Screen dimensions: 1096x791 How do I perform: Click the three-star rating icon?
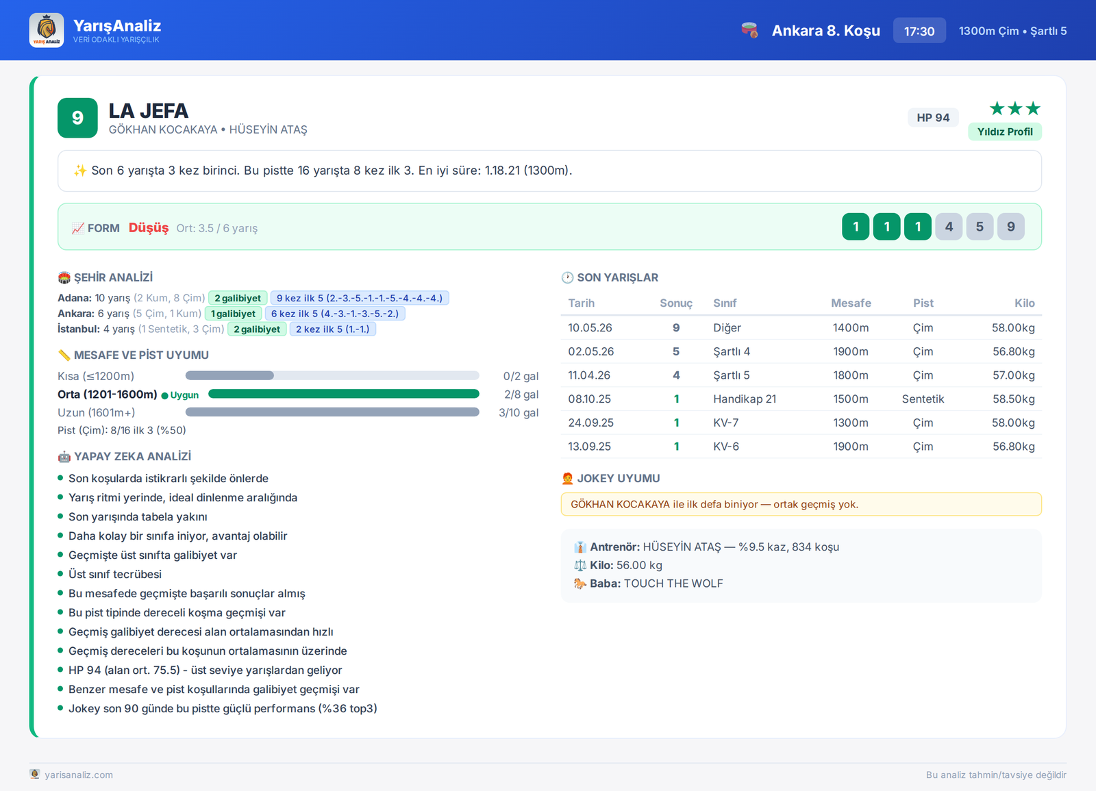(x=1015, y=108)
